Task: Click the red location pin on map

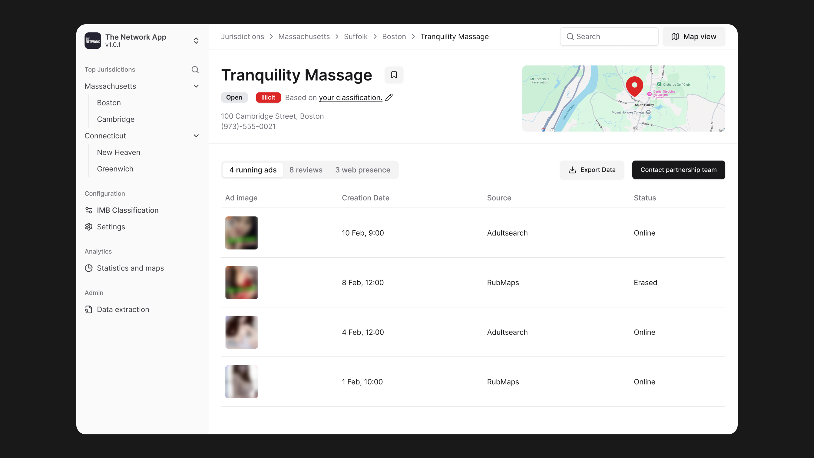Action: pyautogui.click(x=634, y=86)
